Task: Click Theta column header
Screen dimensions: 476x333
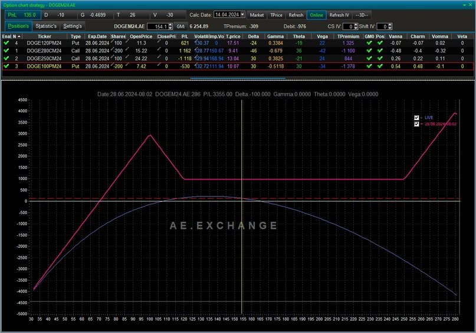Action: point(298,36)
